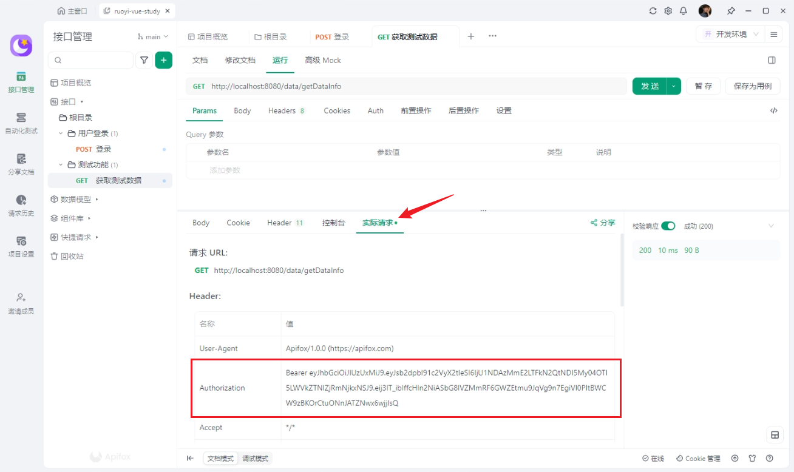Click the response panel vertical scrollbar
Screen dimensions: 794x472
pos(621,270)
